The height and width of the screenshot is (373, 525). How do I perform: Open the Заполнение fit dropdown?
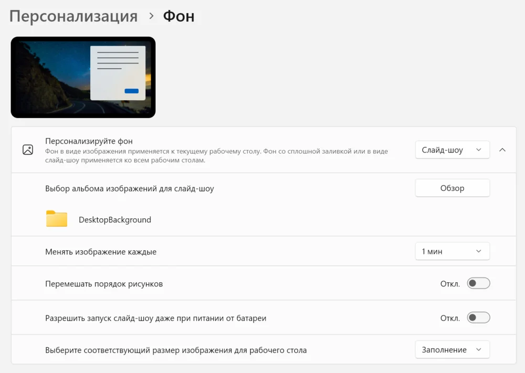pyautogui.click(x=453, y=349)
